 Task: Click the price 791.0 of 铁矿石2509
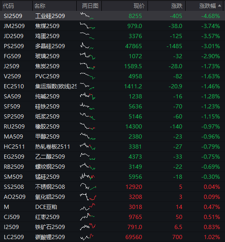click(135, 227)
